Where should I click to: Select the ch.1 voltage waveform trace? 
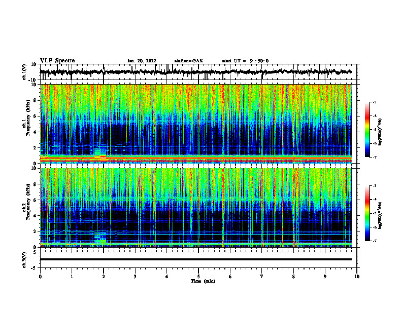(195, 72)
